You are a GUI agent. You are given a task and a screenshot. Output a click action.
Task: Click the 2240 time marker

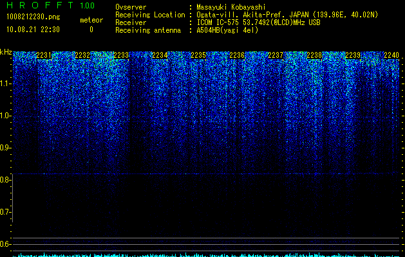[391, 55]
